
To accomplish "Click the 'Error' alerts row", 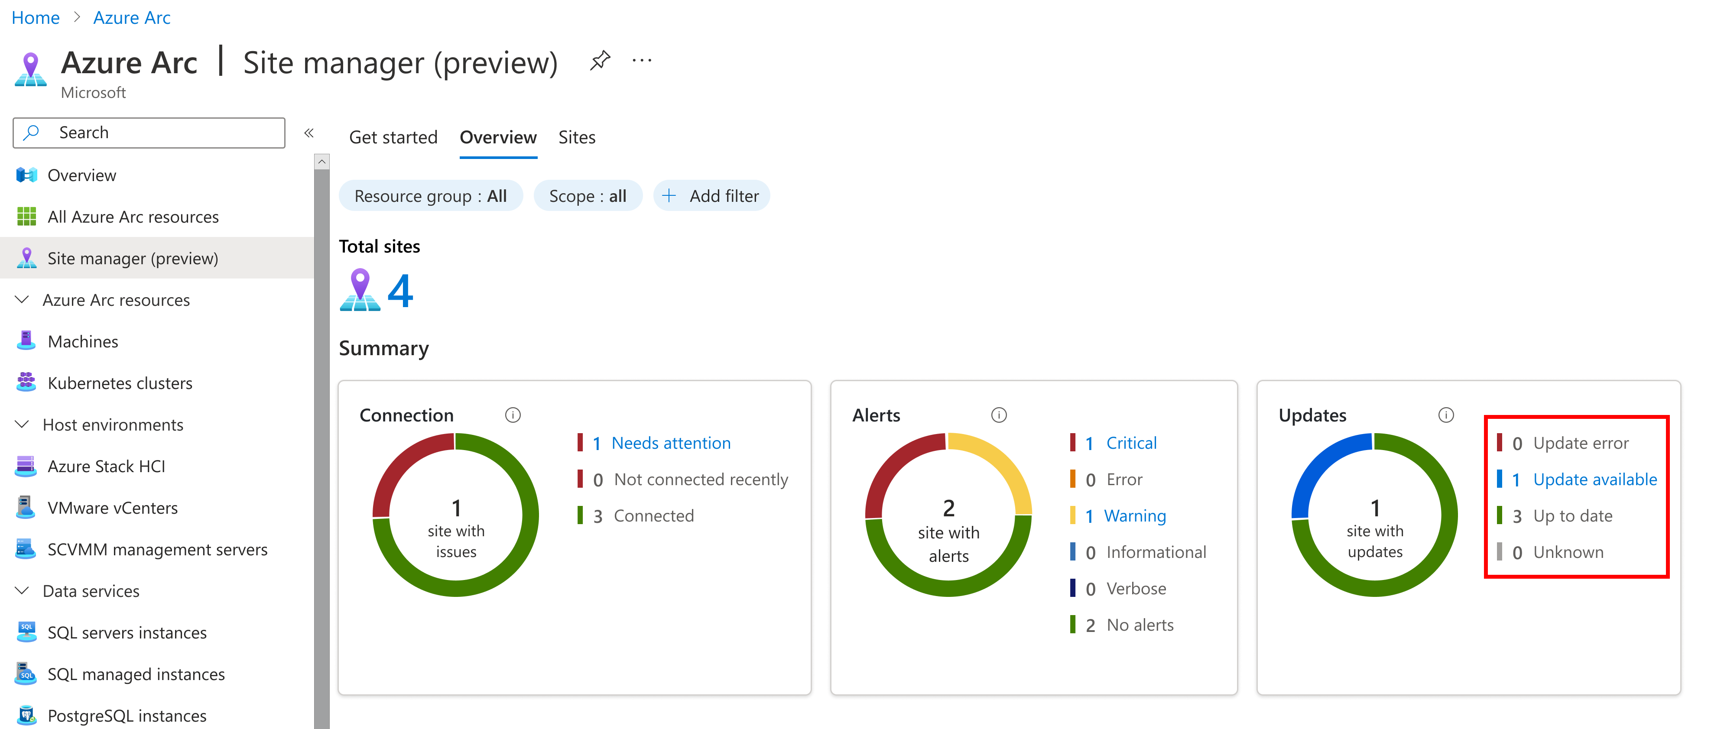I will pos(1107,480).
